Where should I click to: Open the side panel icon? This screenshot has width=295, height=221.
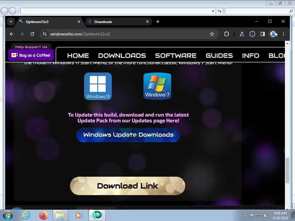pos(263,34)
